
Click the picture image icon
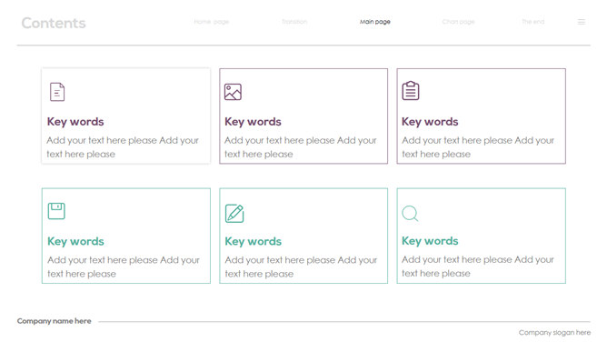coord(233,92)
